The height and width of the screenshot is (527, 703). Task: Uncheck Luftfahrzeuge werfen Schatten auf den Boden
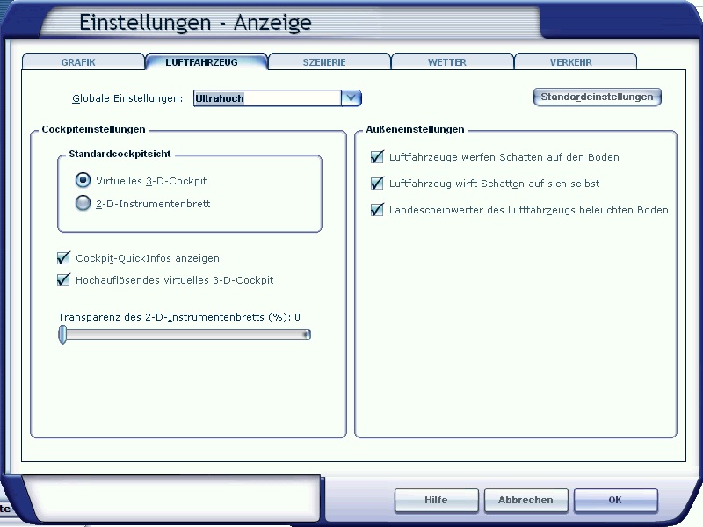[x=376, y=157]
